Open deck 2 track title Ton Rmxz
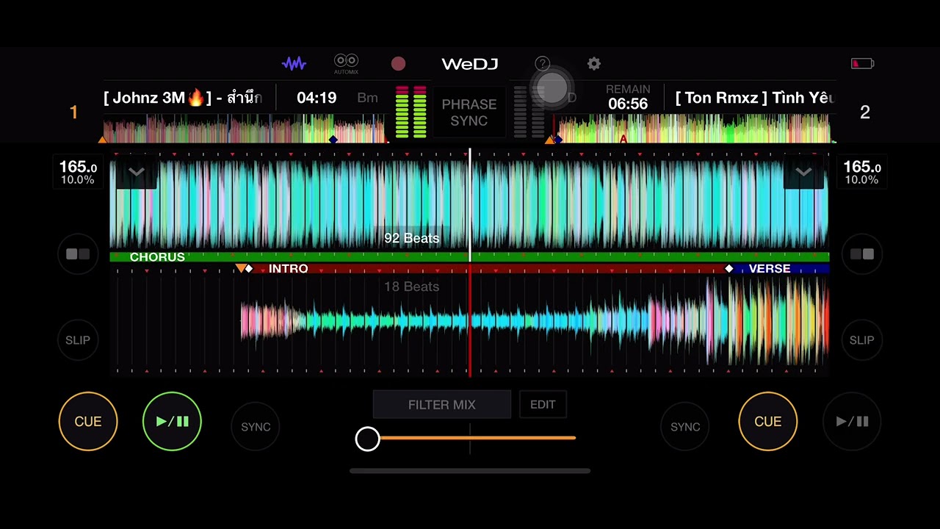The width and height of the screenshot is (940, 529). [754, 98]
